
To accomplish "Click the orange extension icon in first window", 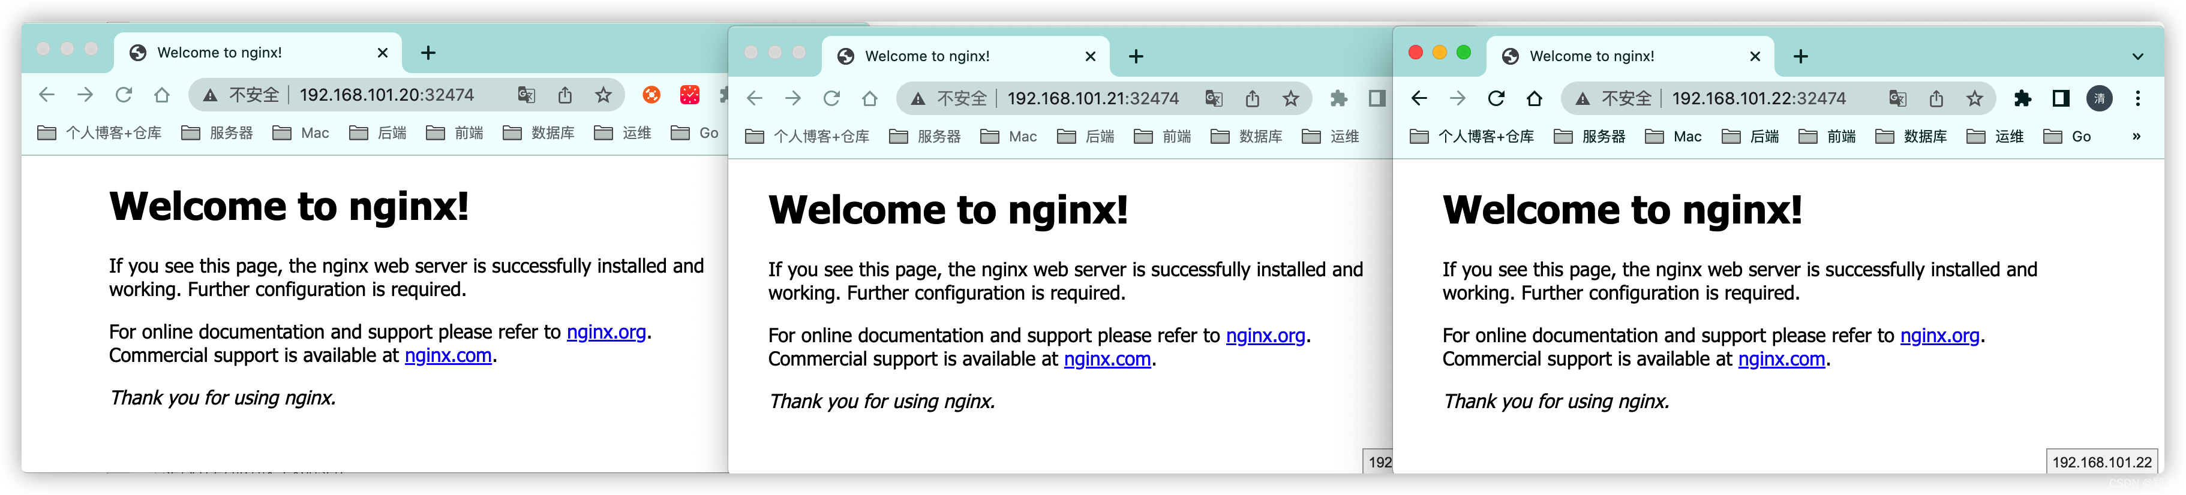I will [651, 95].
